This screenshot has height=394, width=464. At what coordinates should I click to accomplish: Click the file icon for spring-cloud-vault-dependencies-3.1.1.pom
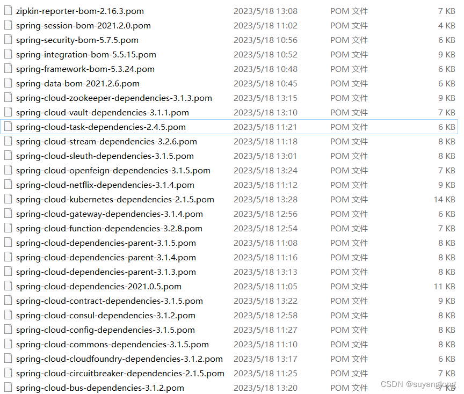(x=8, y=112)
